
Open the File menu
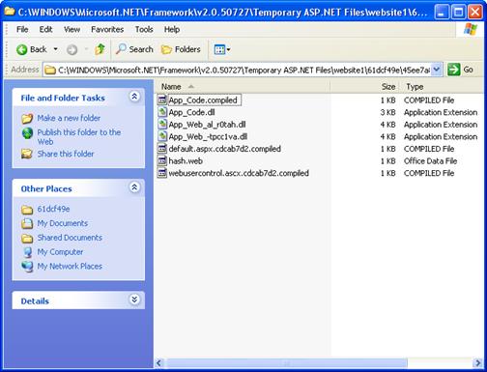(22, 30)
